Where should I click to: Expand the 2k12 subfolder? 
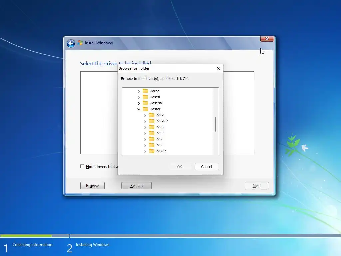coord(145,115)
